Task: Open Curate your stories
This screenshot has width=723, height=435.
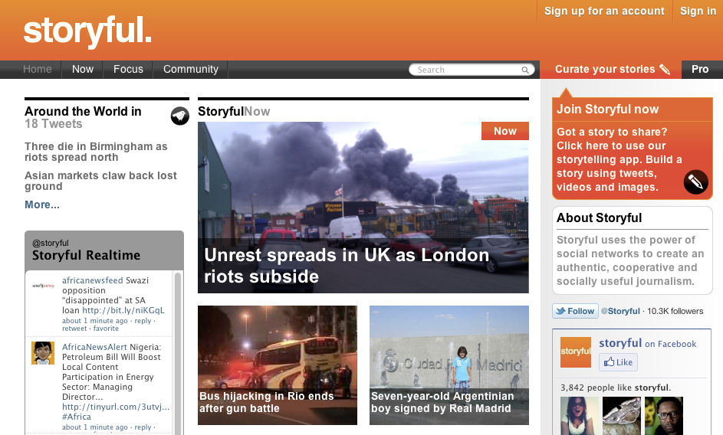Action: (610, 69)
